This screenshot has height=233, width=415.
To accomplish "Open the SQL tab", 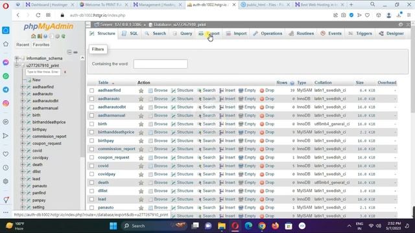I will (x=130, y=34).
